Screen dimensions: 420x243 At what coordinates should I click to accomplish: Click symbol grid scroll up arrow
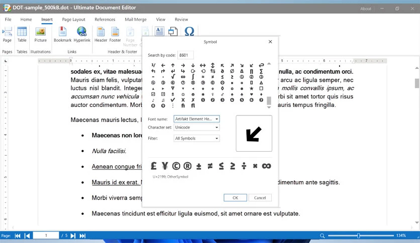pos(269,64)
